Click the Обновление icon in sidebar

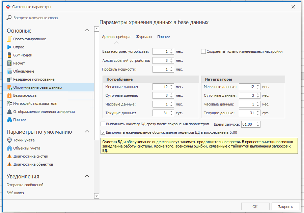(9, 71)
